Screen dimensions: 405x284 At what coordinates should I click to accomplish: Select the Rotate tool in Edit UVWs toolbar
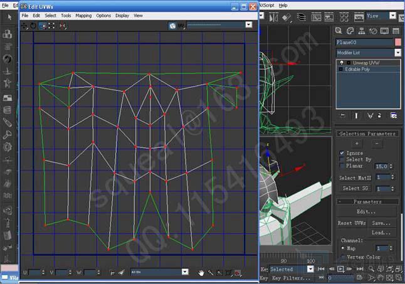click(x=33, y=26)
